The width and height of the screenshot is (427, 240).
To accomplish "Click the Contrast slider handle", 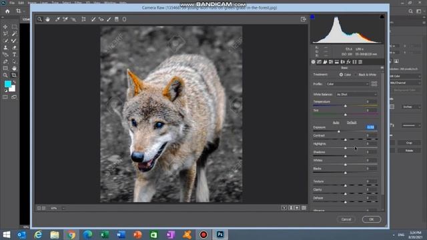I will (346, 139).
